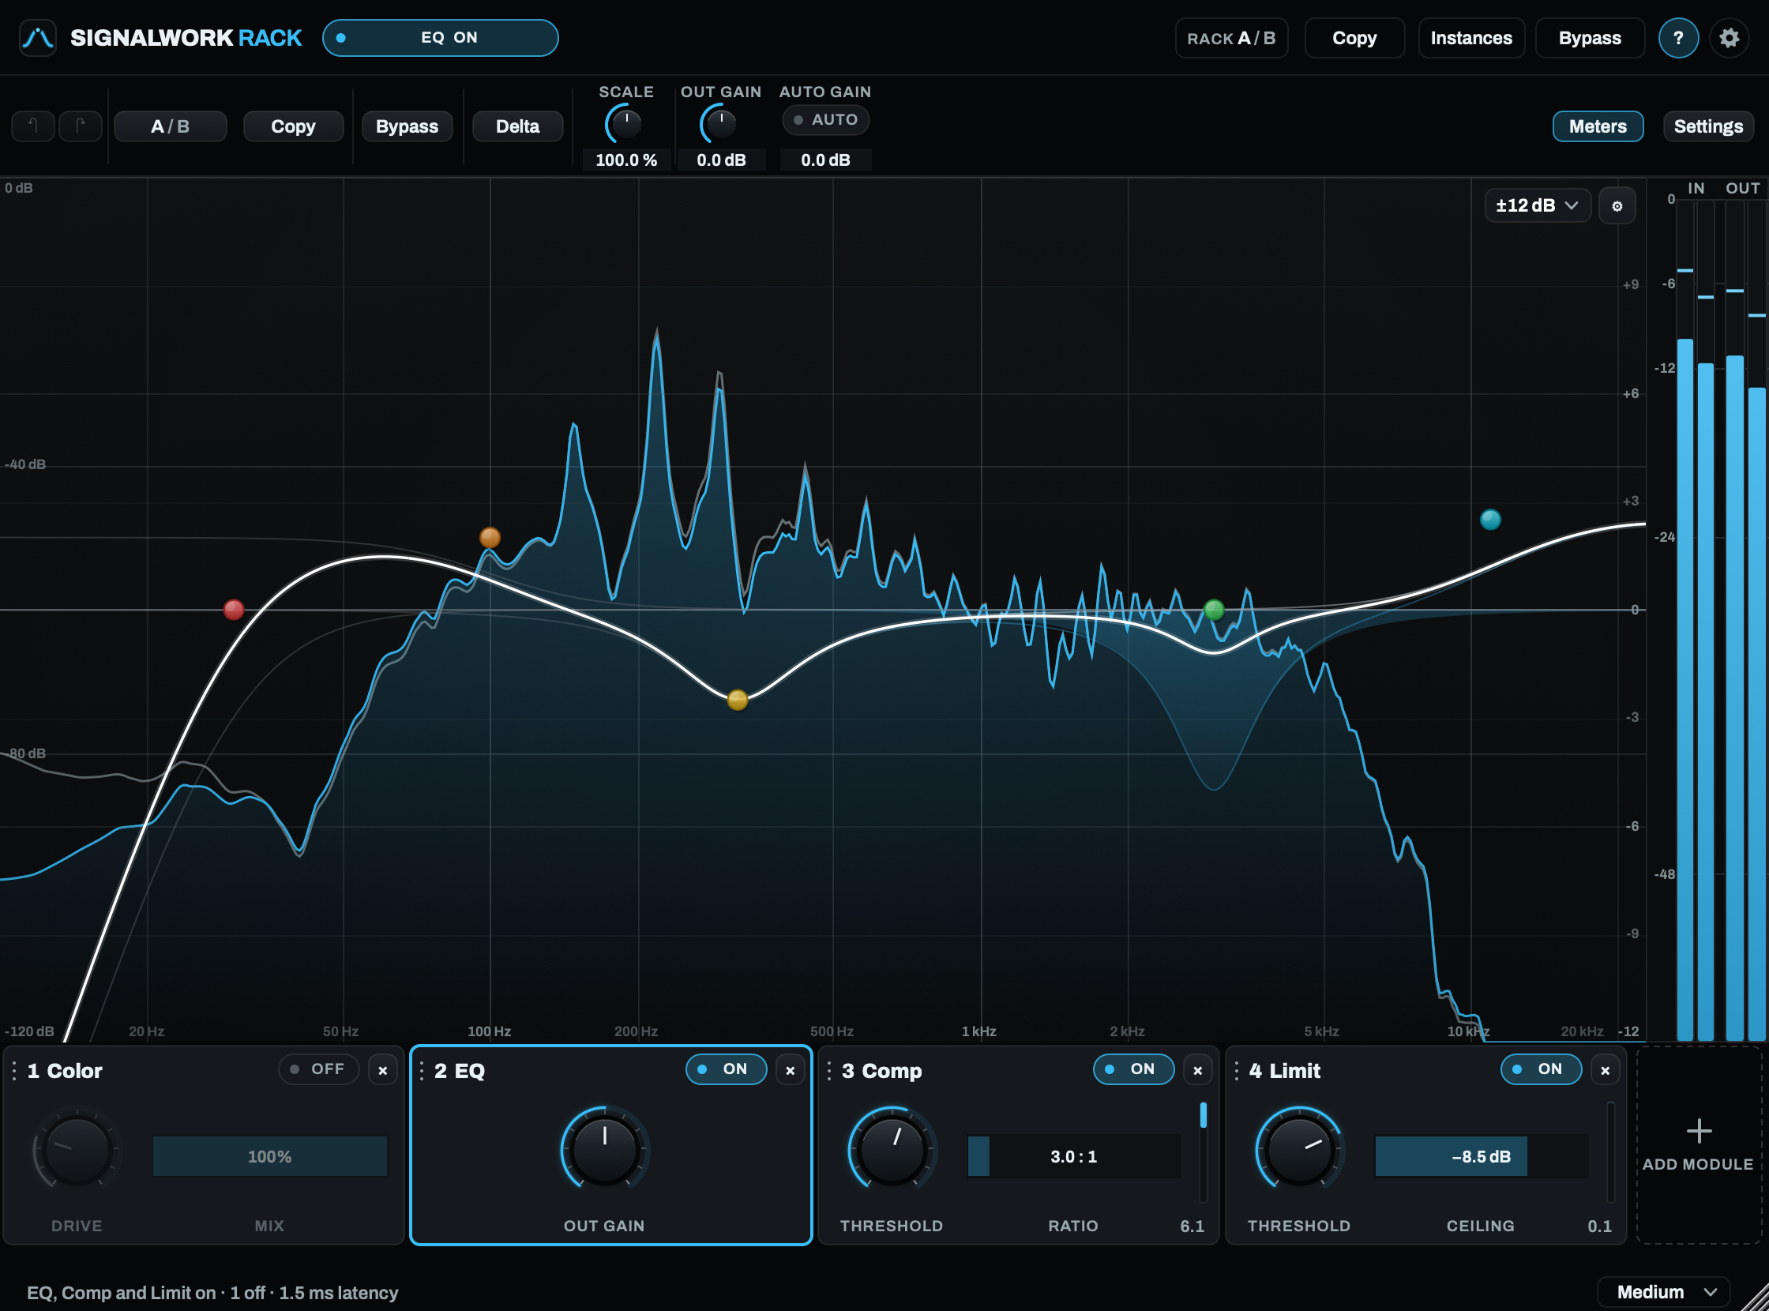Click the Color MIX 100% slider
The width and height of the screenshot is (1769, 1311).
(270, 1156)
